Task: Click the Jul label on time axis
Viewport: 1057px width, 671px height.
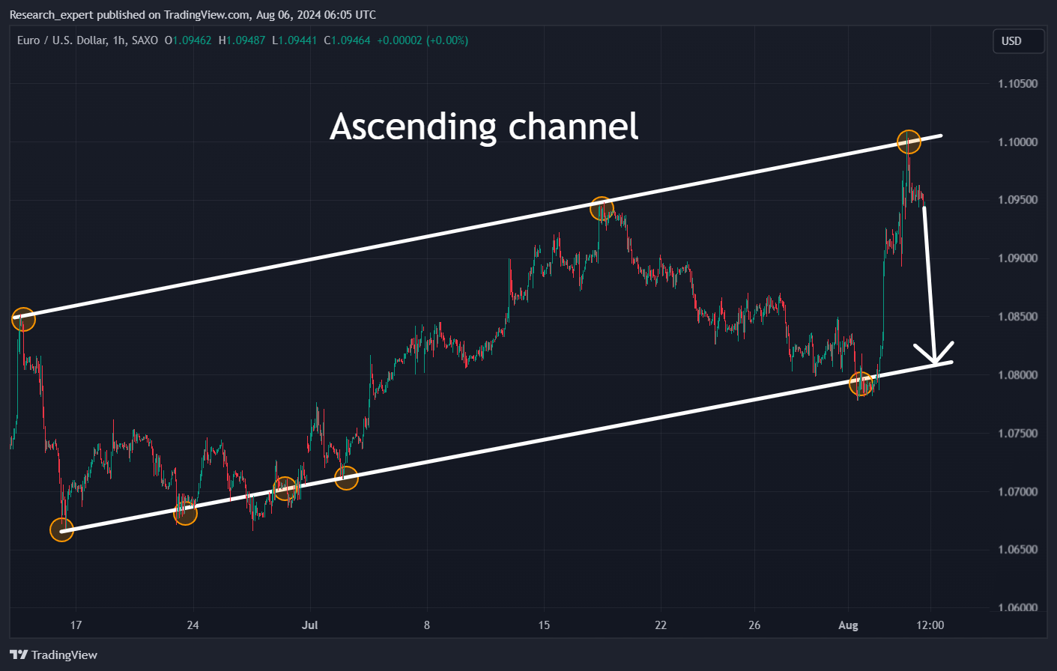Action: coord(309,625)
